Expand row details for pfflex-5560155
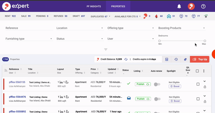This screenshot has width=215, height=113. (205, 81)
